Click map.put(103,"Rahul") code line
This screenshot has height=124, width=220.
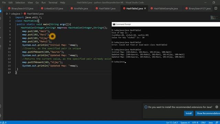click(x=37, y=41)
